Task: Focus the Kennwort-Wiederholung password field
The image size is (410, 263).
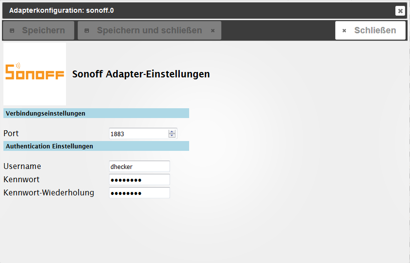Action: pos(139,192)
